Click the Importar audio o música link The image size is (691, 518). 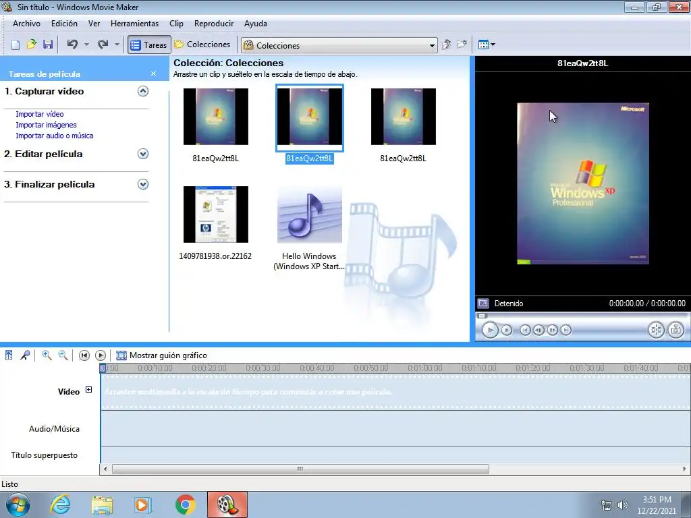(55, 136)
